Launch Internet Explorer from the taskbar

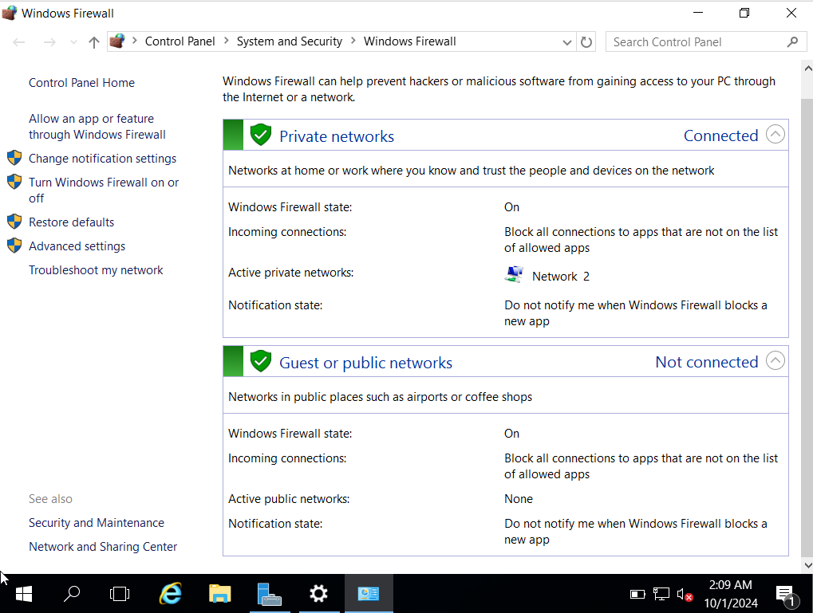click(170, 594)
